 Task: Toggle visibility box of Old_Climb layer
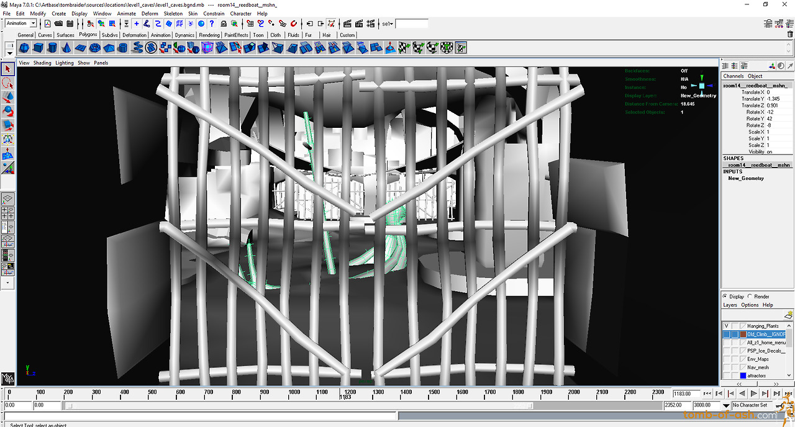click(726, 334)
